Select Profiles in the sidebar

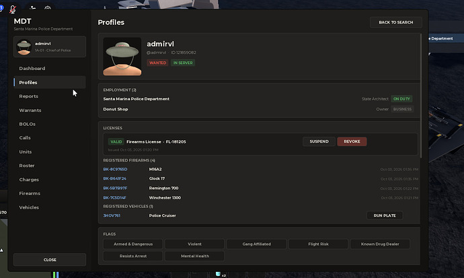50,82
